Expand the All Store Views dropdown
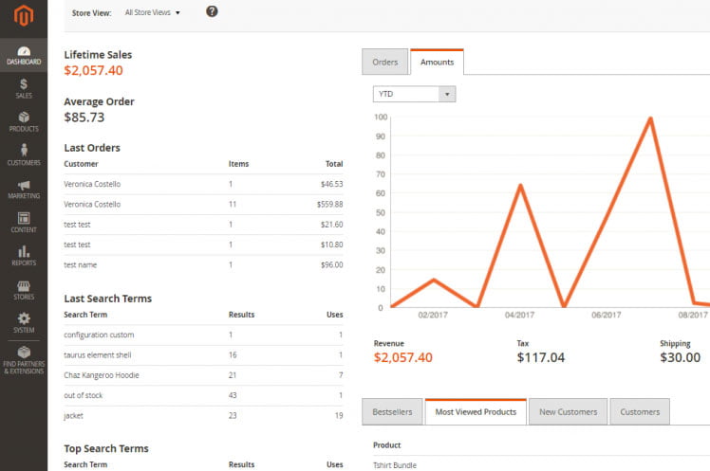Viewport: 710px width, 471px height. 153,12
